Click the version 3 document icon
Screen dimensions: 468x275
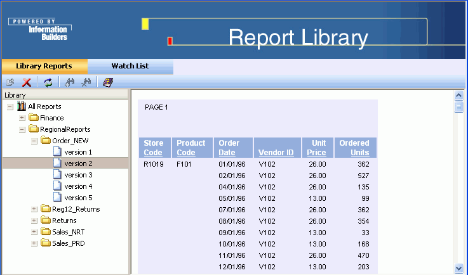coord(57,174)
